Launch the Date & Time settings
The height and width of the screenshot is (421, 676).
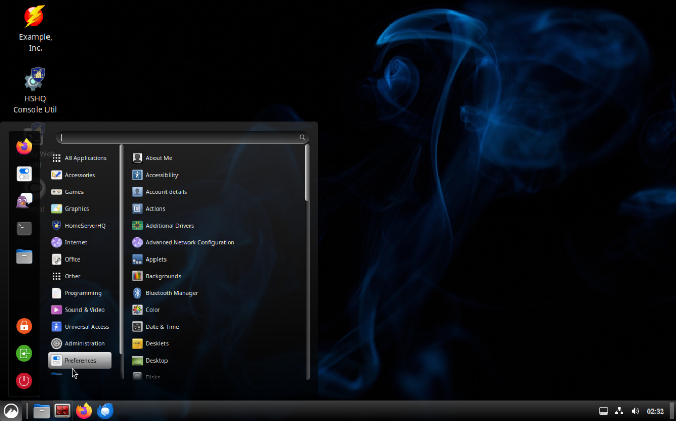[162, 327]
